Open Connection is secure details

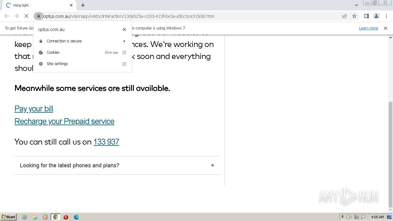[83, 41]
